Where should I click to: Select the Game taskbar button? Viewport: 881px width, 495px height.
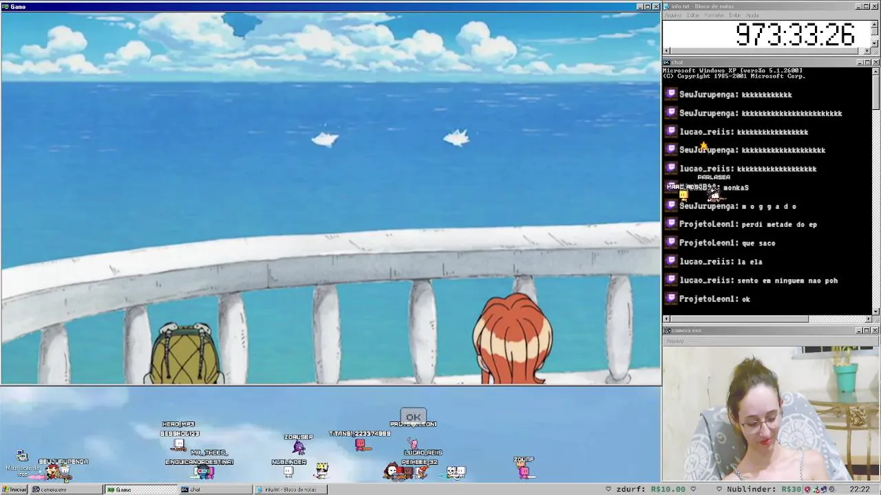point(140,489)
